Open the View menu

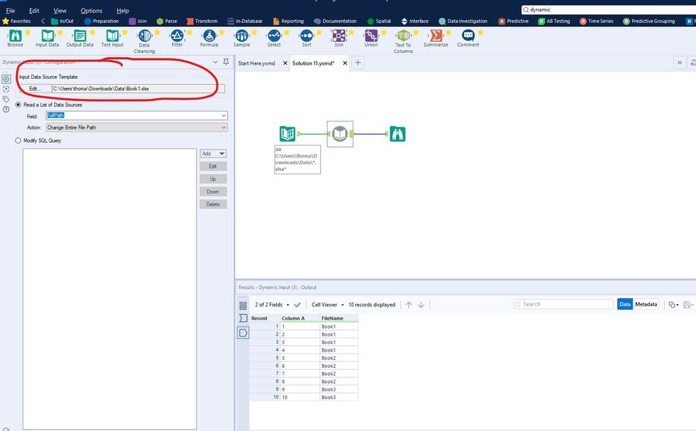(x=60, y=10)
